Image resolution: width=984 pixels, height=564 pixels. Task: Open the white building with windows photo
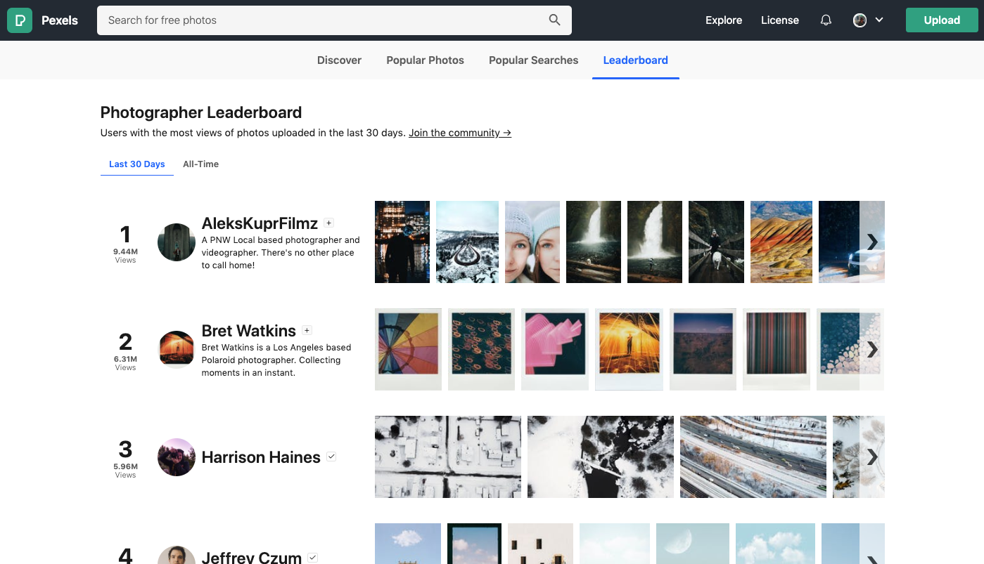[x=540, y=544]
